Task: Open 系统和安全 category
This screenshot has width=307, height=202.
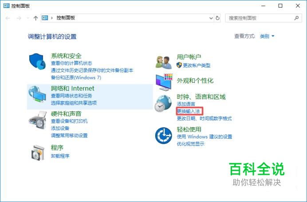Action: coord(66,56)
